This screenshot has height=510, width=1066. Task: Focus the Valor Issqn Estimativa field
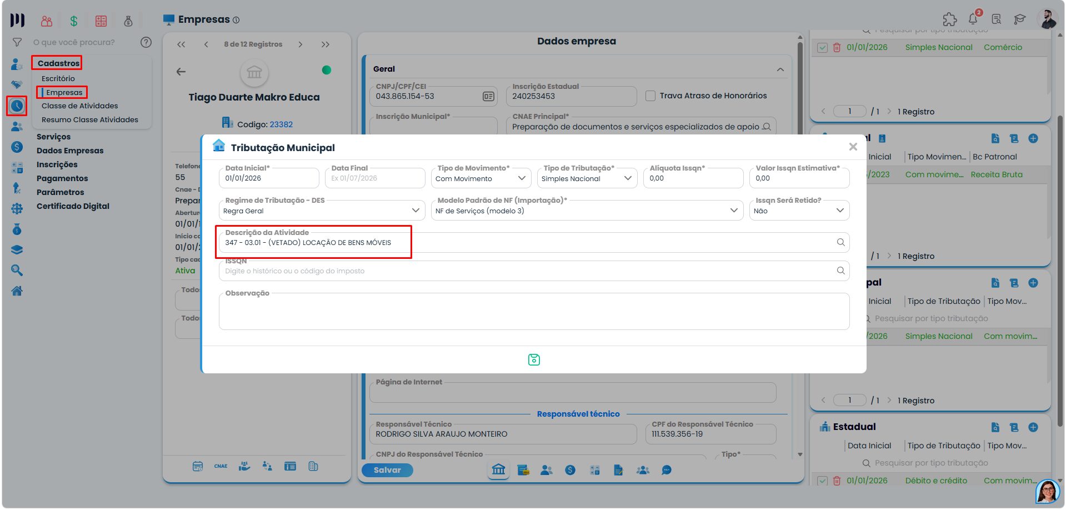click(799, 178)
